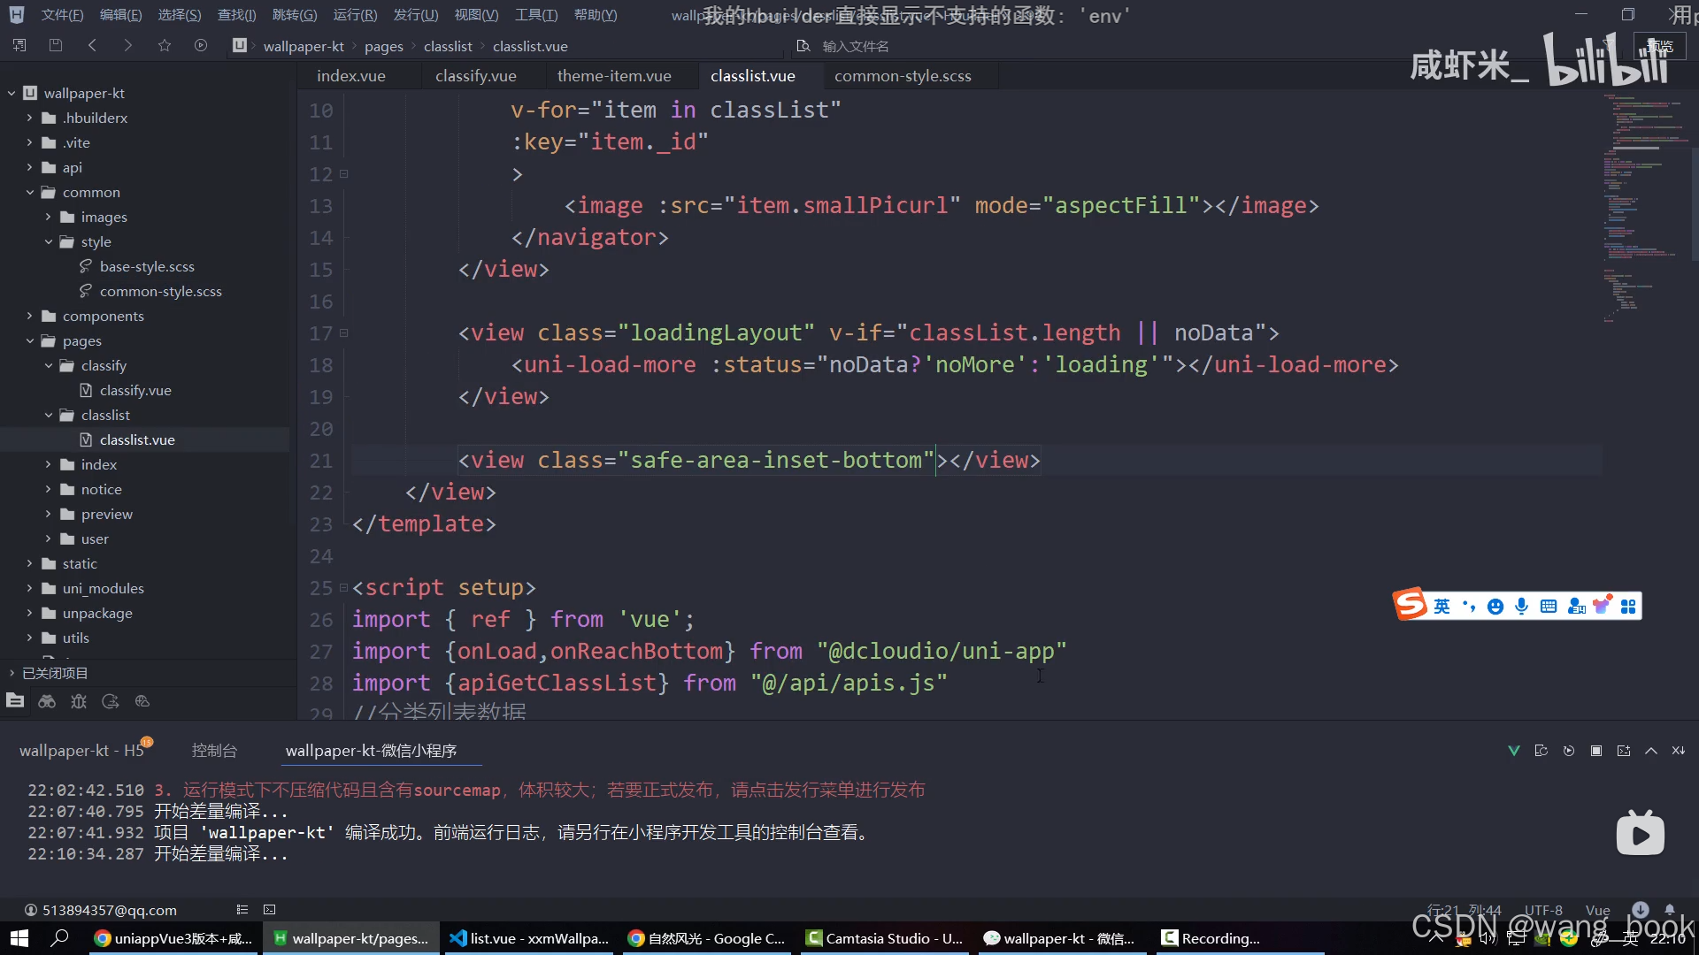1699x955 pixels.
Task: Toggle code fold at line 17
Action: tap(344, 333)
